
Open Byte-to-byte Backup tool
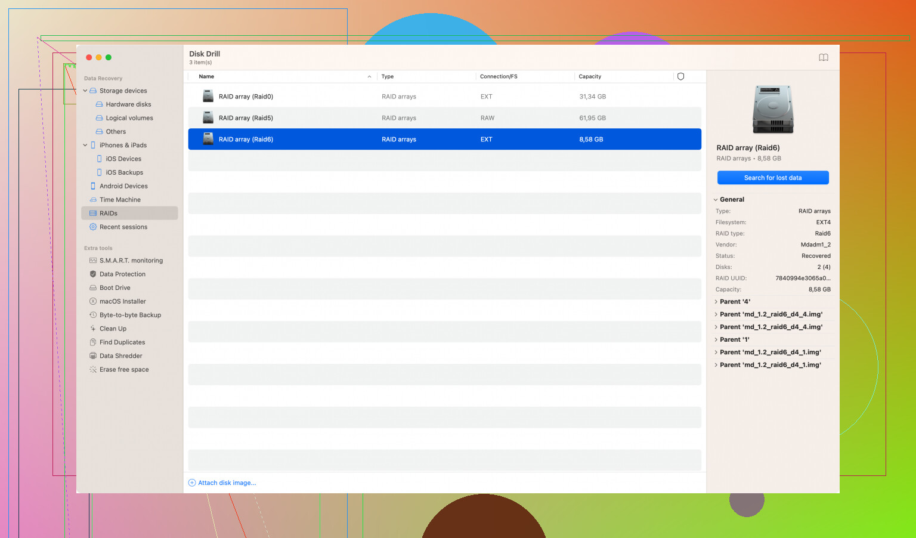pos(130,315)
